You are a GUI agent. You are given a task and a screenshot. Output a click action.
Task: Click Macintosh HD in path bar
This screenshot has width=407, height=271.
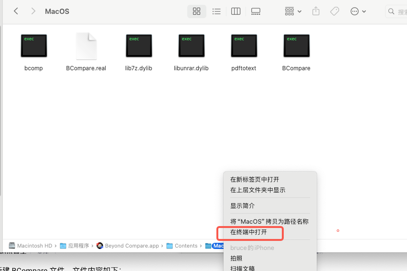coord(31,246)
